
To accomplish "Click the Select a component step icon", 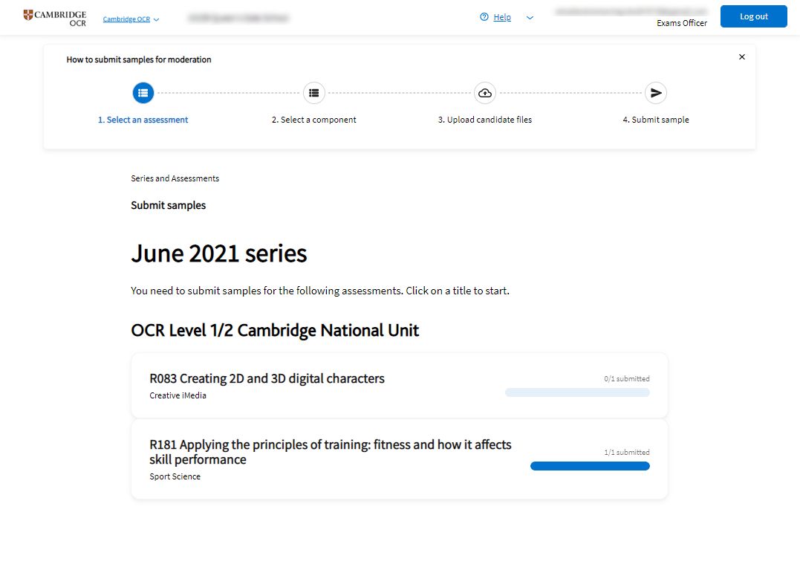I will point(314,93).
